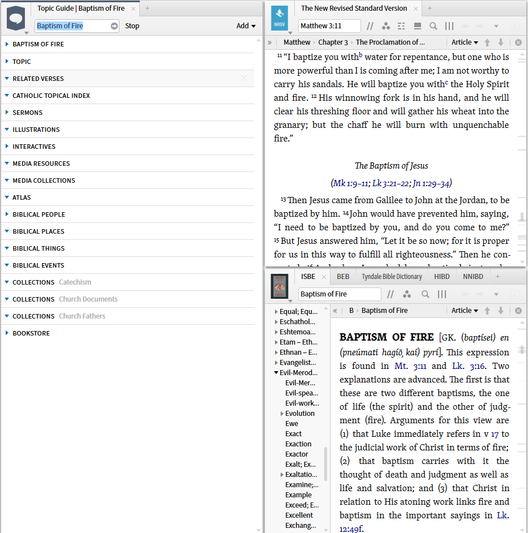The width and height of the screenshot is (528, 533).
Task: Go to next article in NRSV panel
Action: (x=501, y=42)
